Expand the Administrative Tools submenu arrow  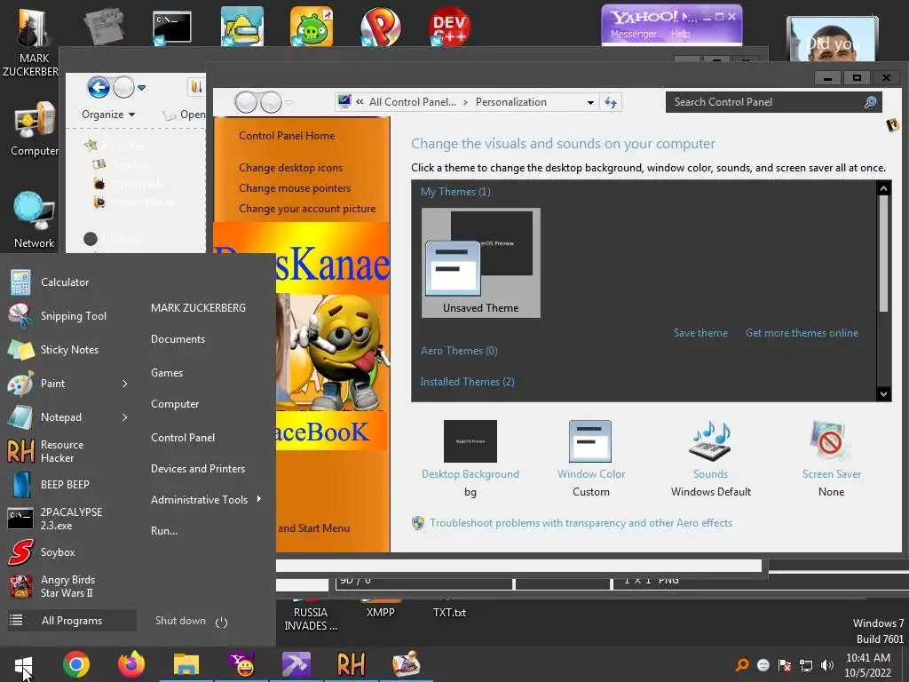[x=259, y=499]
